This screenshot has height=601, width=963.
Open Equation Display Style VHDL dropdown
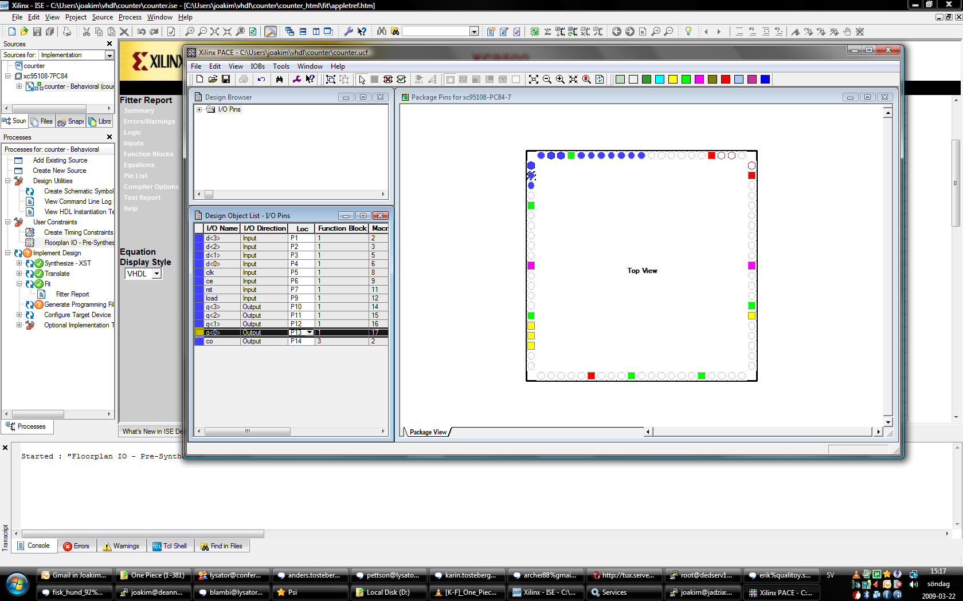point(156,274)
